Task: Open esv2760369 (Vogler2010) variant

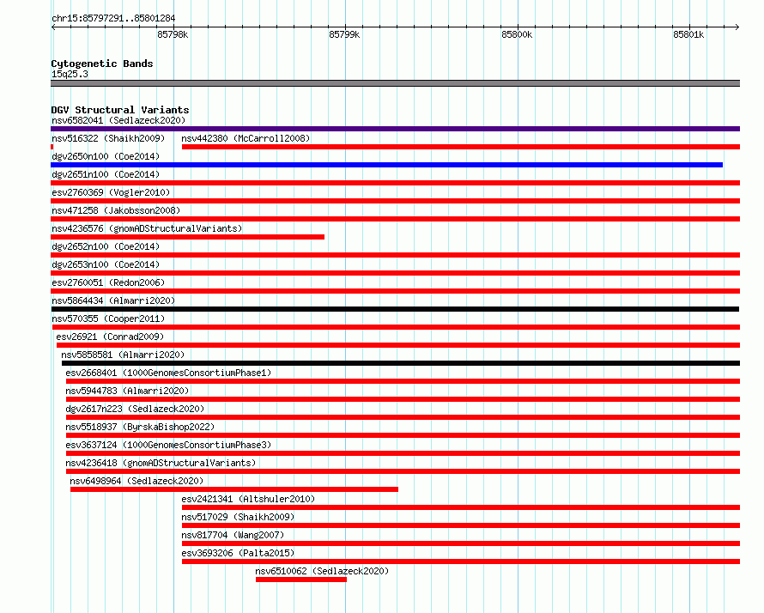Action: coord(111,192)
